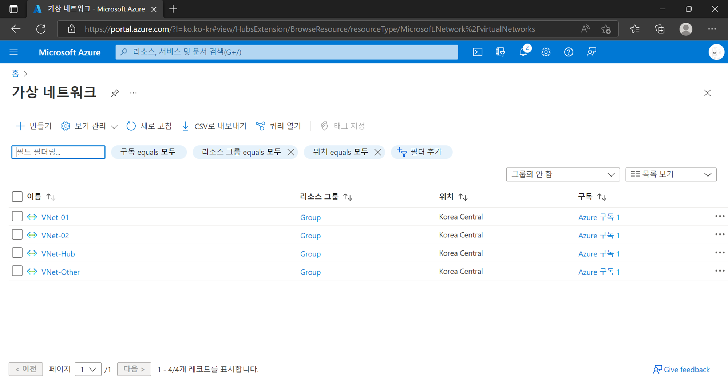Check the VNet-01 row checkbox
This screenshot has width=728, height=387.
click(17, 216)
